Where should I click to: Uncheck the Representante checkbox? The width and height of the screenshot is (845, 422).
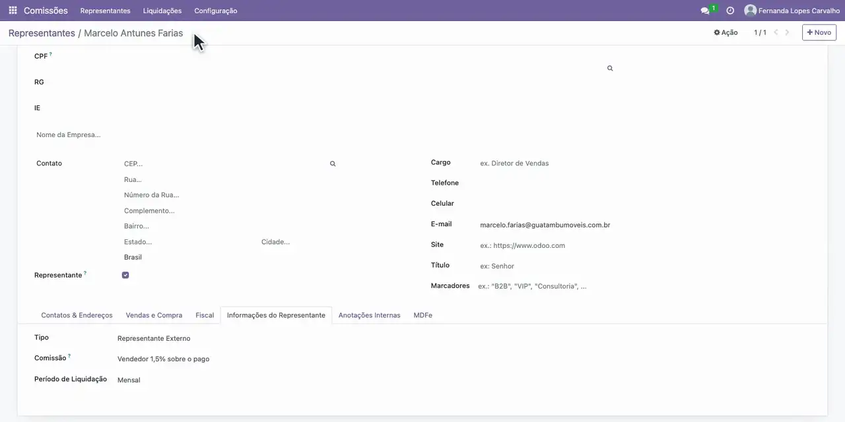coord(125,275)
